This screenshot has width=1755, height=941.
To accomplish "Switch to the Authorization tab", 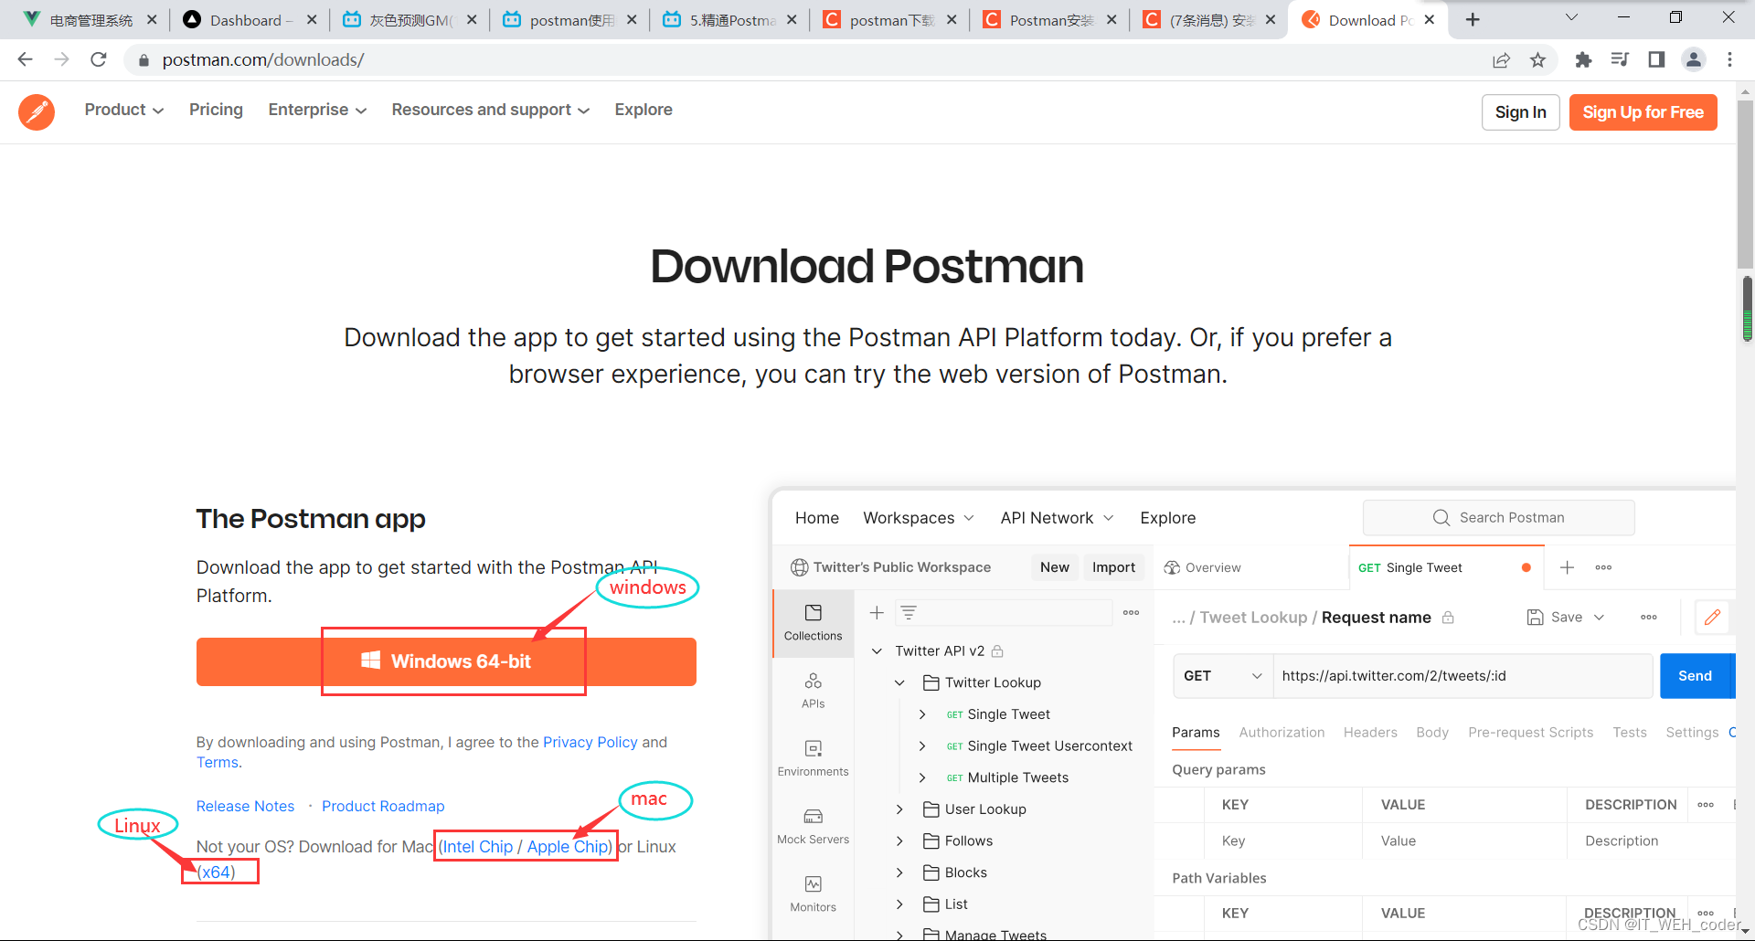I will tap(1282, 732).
